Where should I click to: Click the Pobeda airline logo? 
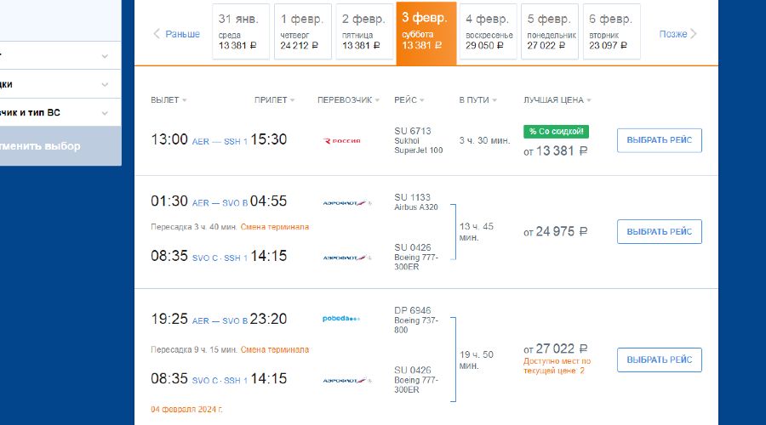pyautogui.click(x=341, y=319)
